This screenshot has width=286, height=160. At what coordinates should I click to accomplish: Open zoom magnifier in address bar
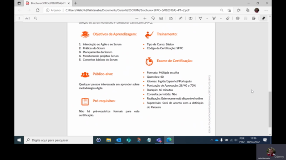(222, 10)
